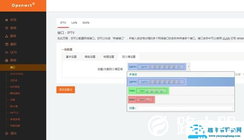
Task: Select the 未指定 option in zone list
Action: click(181, 74)
